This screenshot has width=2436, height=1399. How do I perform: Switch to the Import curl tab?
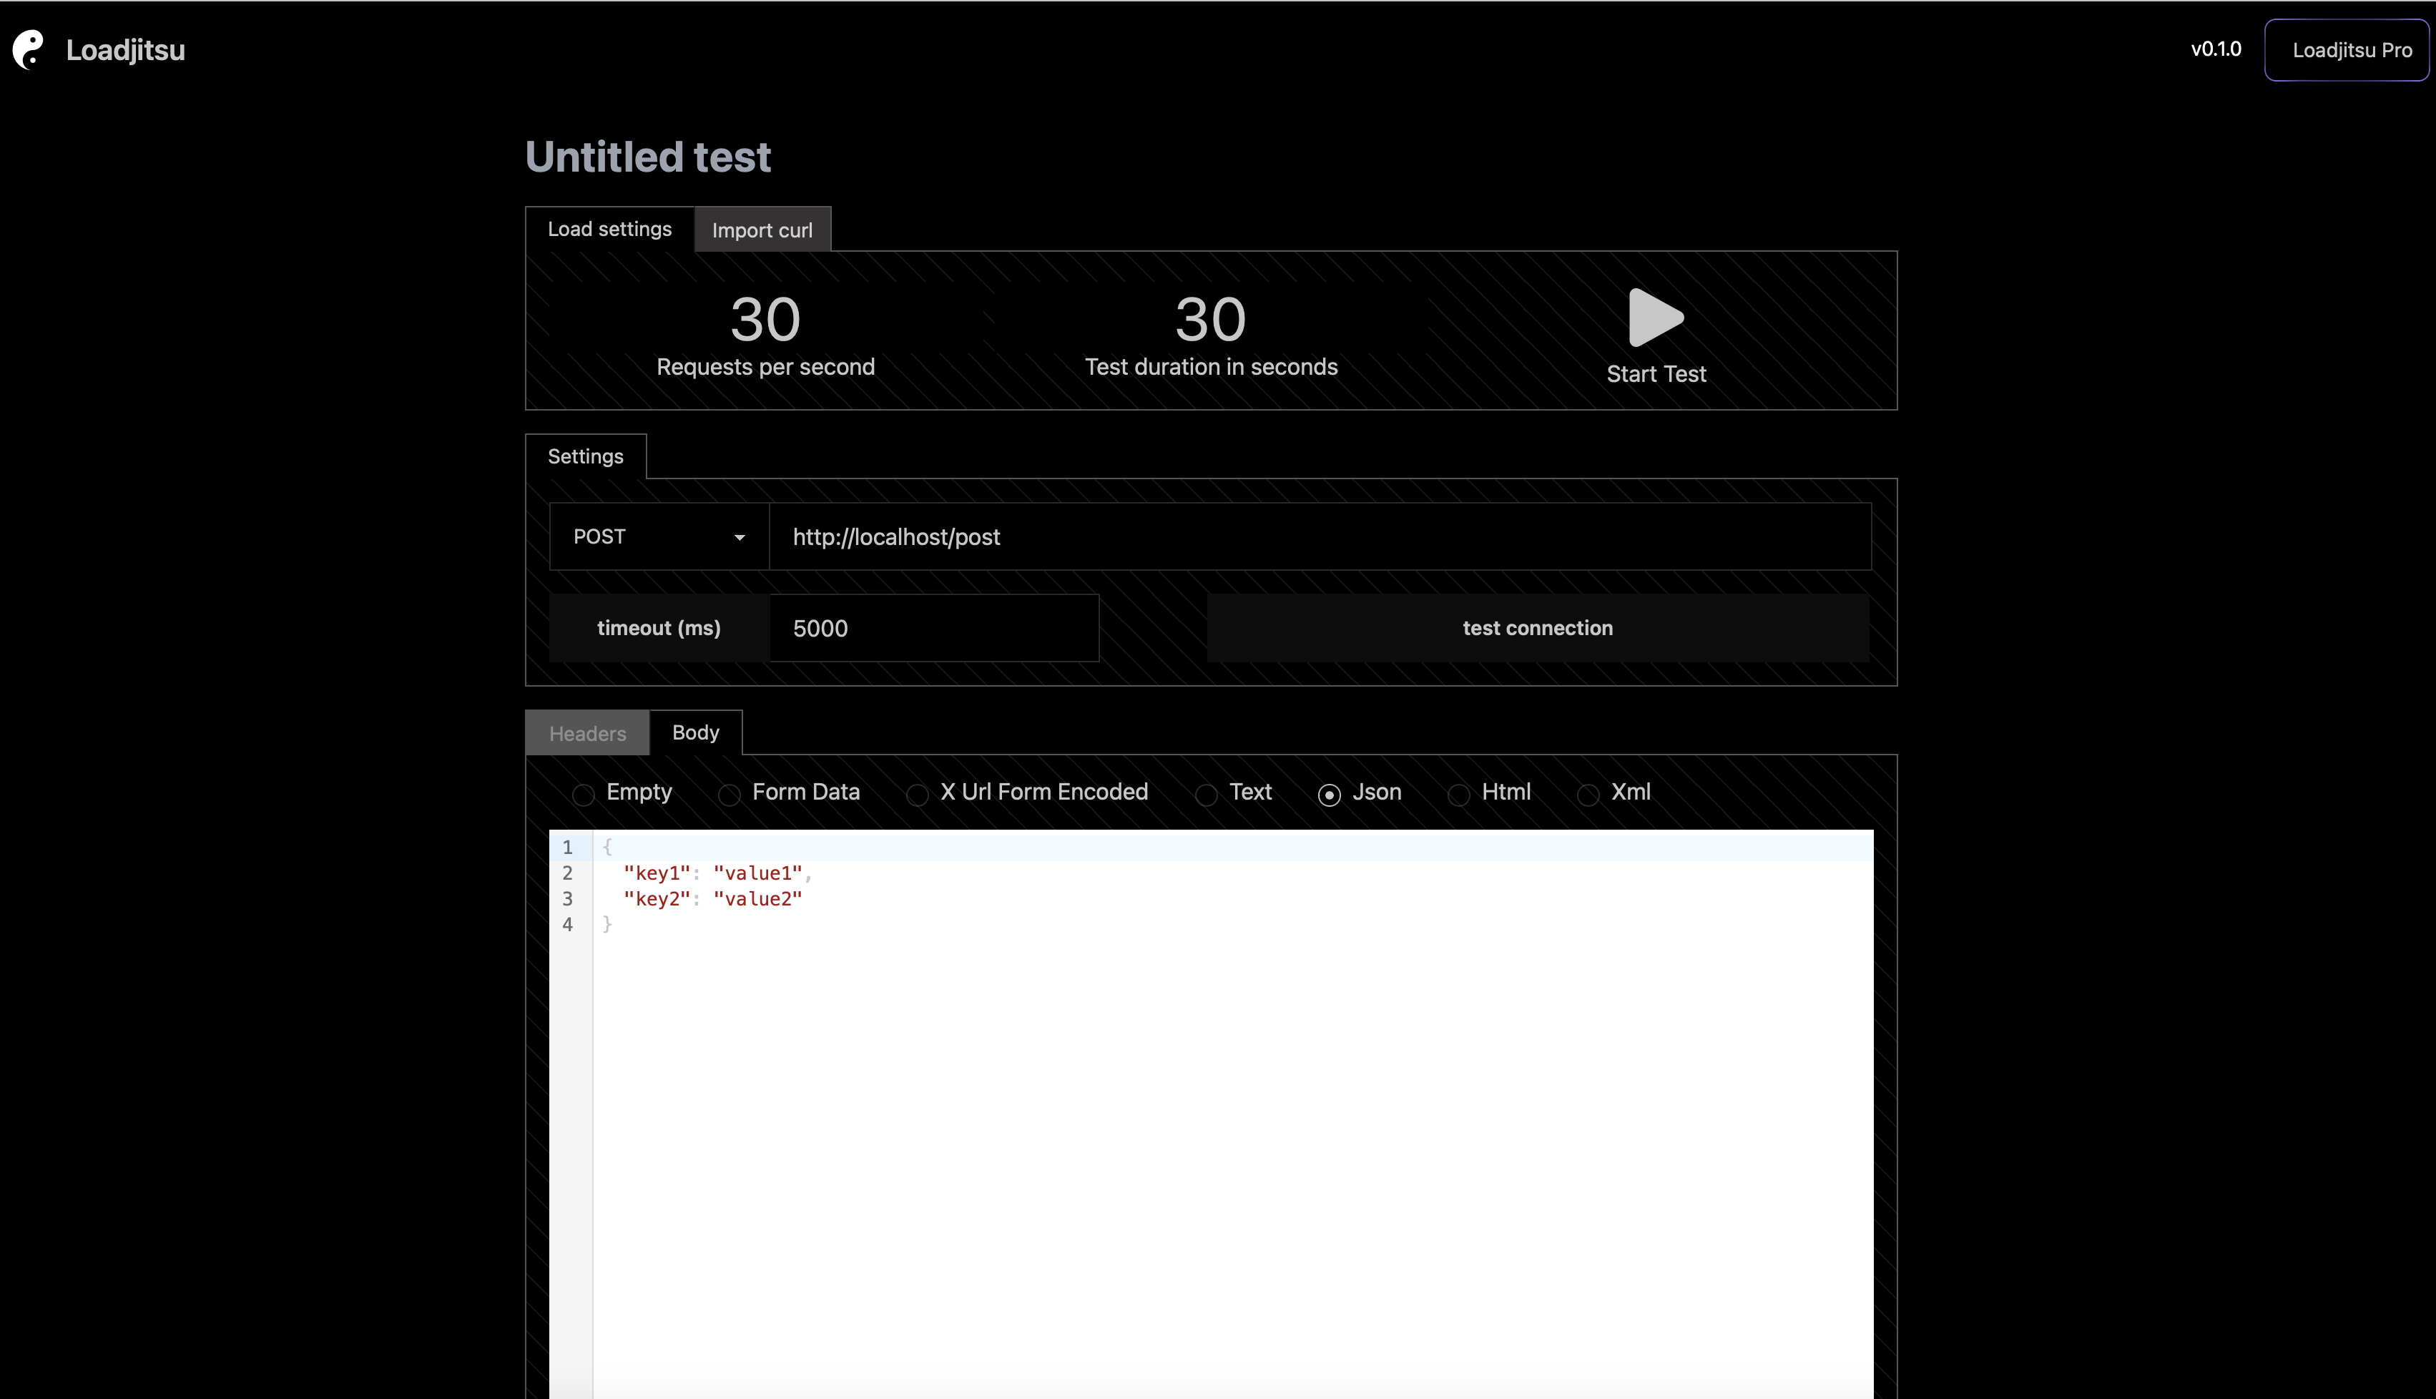click(x=762, y=230)
